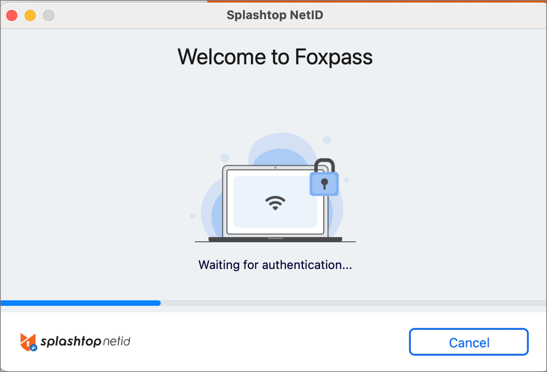Click the blue padlock icon

coord(324,177)
